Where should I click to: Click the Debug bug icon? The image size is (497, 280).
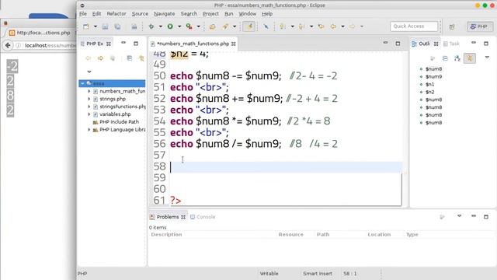(151, 26)
